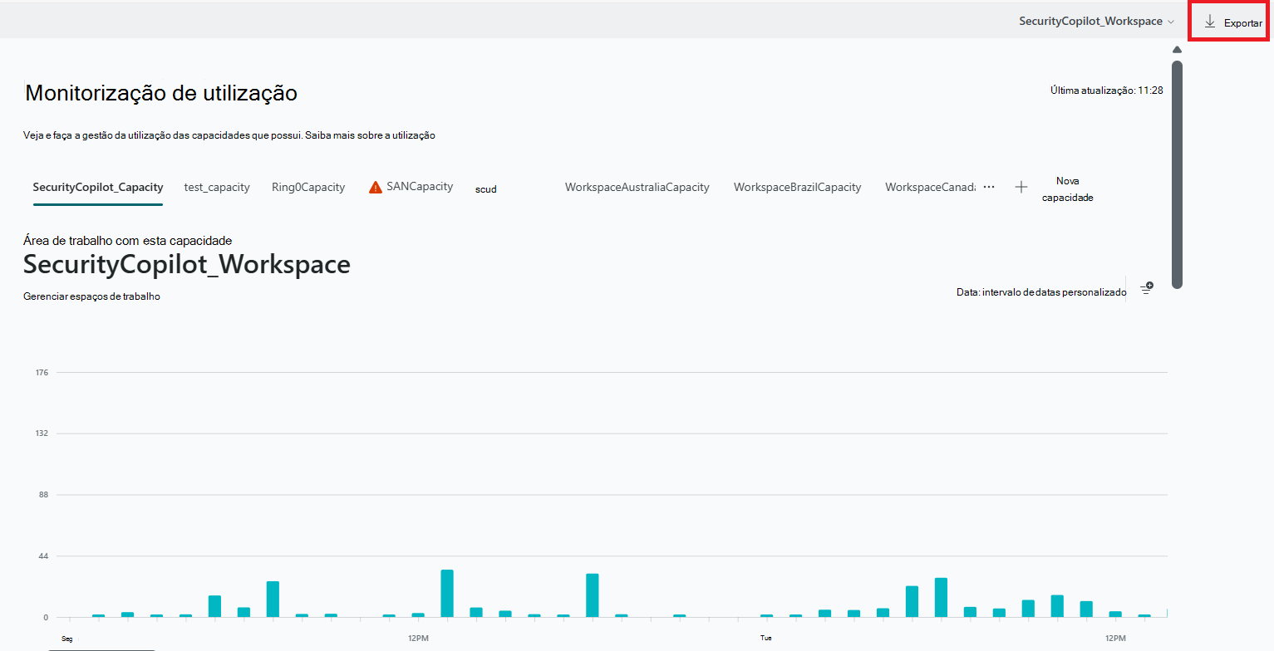Expand the overflow list of workspace capacities
This screenshot has width=1274, height=651.
pyautogui.click(x=988, y=188)
